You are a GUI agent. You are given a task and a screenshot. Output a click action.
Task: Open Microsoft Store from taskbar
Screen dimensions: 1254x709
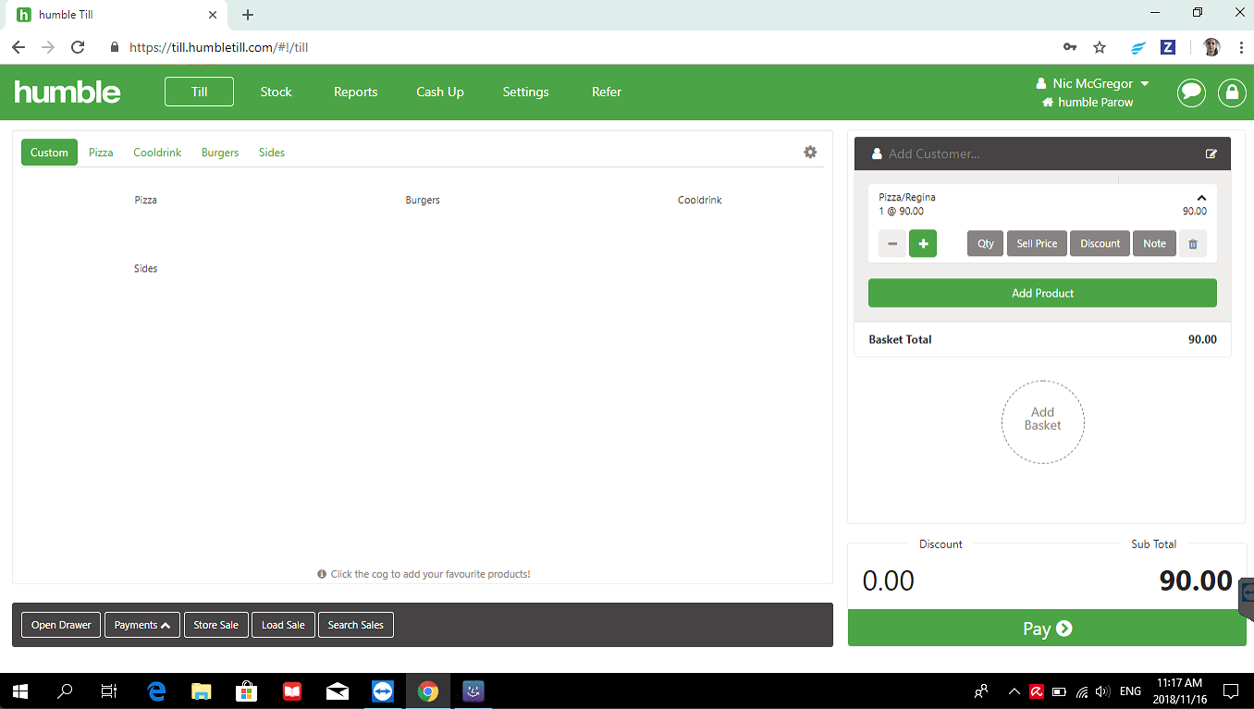[246, 691]
